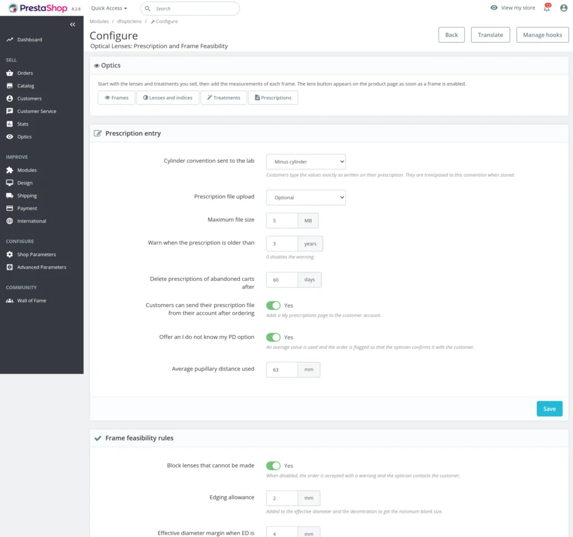Click the Customer Service chat icon
The height and width of the screenshot is (537, 573).
point(10,111)
